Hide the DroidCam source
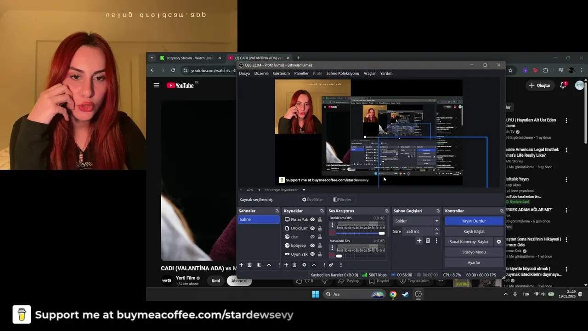Image resolution: width=588 pixels, height=331 pixels. point(312,228)
